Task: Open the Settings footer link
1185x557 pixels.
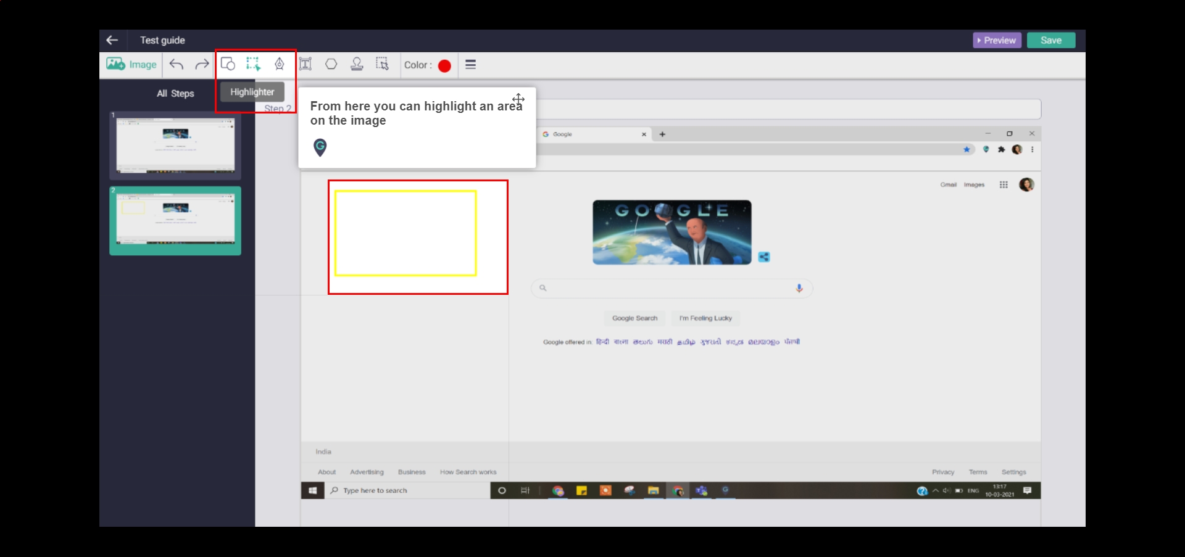Action: 1013,472
